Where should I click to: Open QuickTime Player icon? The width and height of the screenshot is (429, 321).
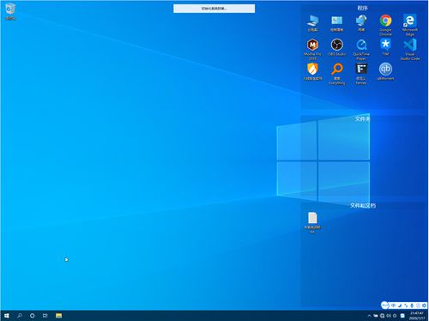361,49
